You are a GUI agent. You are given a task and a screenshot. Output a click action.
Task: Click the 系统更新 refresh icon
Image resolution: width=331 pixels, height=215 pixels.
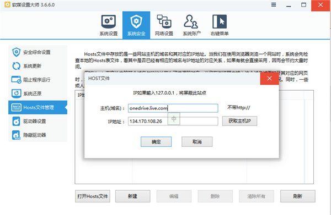point(16,66)
